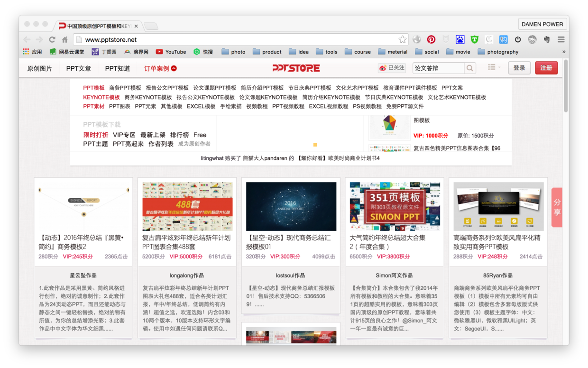Image resolution: width=588 pixels, height=368 pixels.
Task: Click the 已关注 Weibo follow button
Action: point(392,68)
